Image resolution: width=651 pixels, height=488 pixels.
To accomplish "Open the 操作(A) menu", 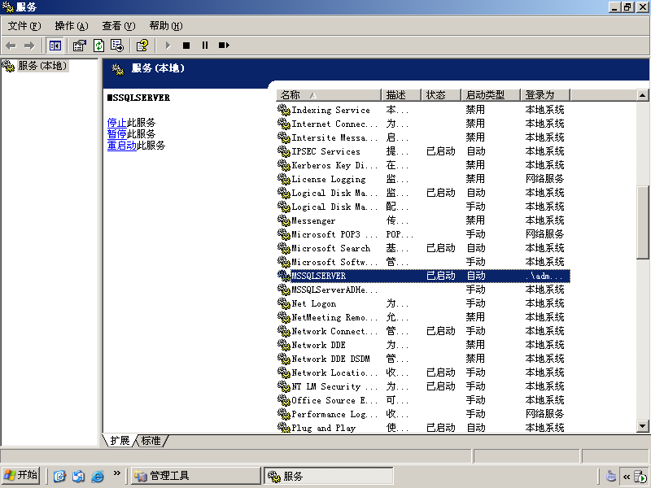I will 72,26.
